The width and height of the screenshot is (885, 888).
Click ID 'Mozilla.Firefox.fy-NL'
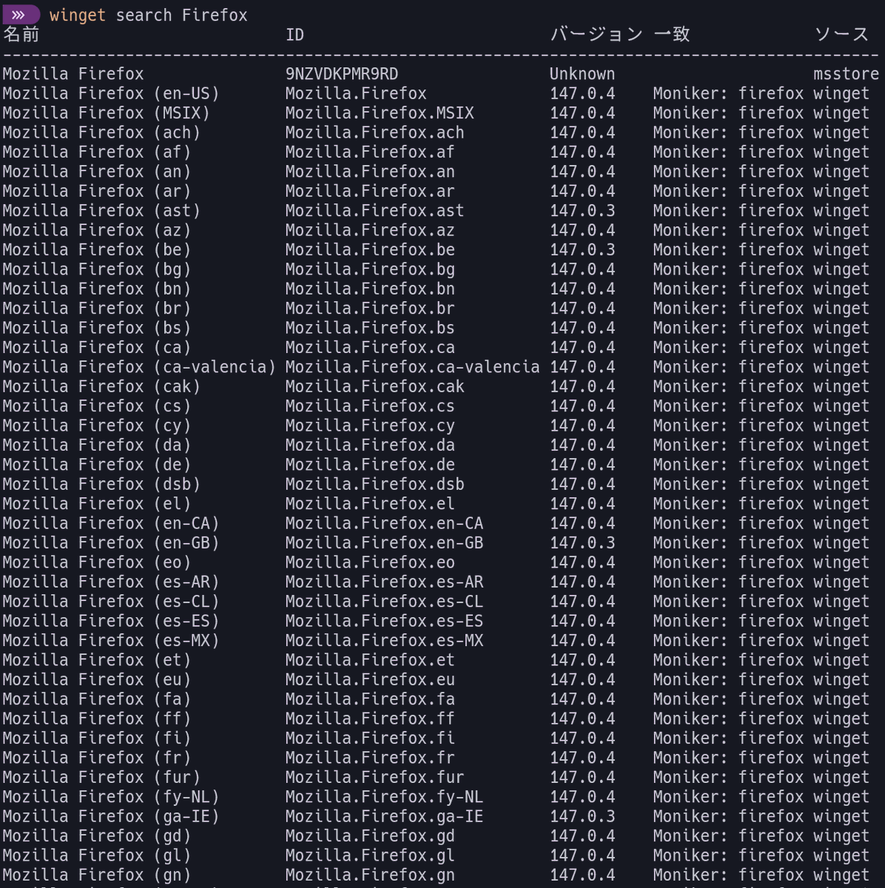click(384, 797)
